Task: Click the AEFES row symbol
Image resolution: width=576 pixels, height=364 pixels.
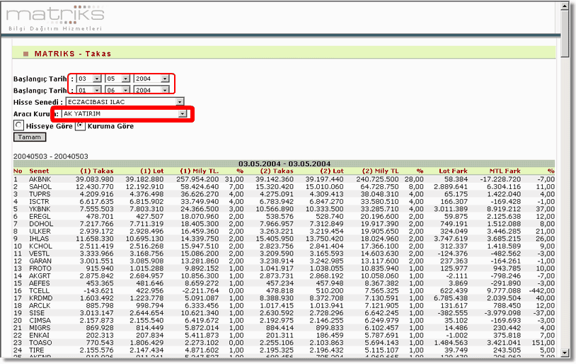Action: pyautogui.click(x=40, y=283)
